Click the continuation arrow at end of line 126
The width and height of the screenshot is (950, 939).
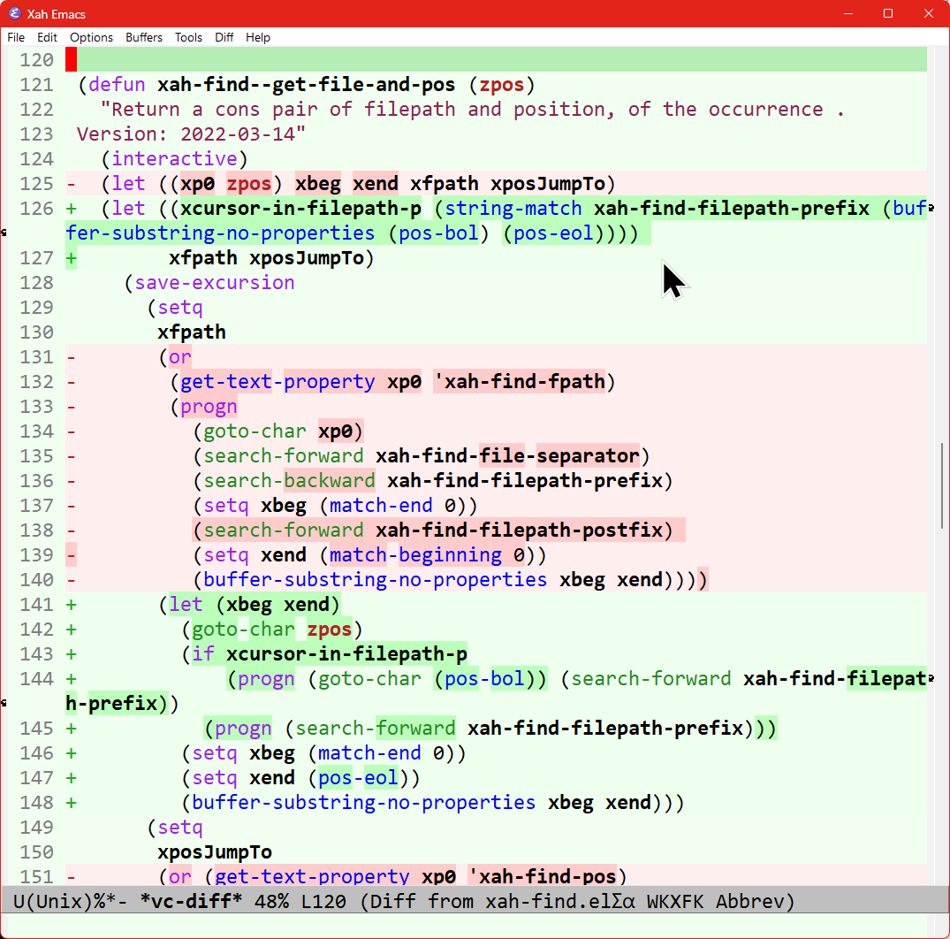pos(931,209)
